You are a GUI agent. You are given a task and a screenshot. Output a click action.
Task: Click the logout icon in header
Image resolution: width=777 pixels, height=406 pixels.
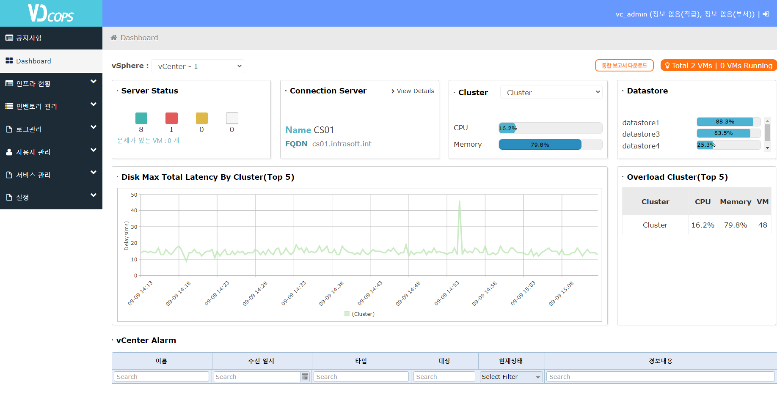[766, 14]
